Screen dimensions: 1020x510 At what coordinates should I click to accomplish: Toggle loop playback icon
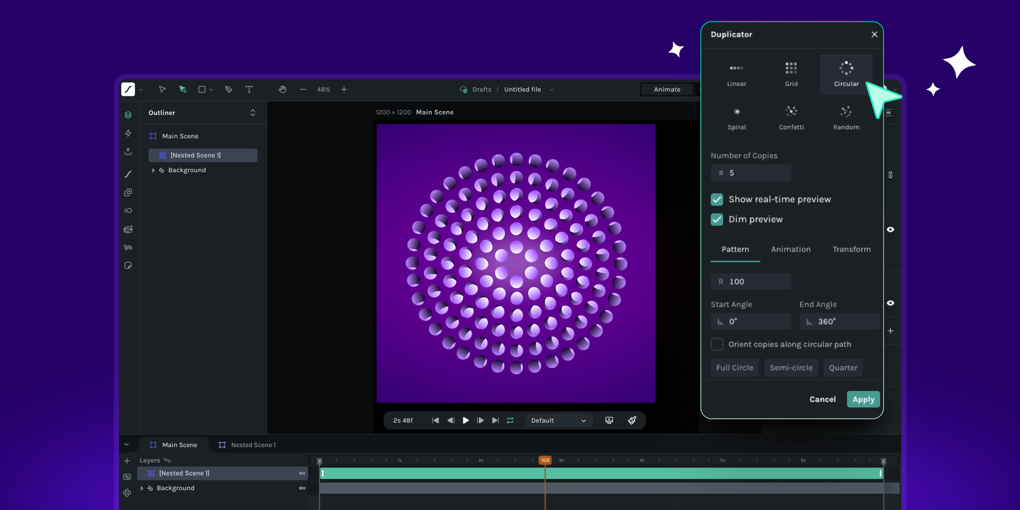coord(510,420)
